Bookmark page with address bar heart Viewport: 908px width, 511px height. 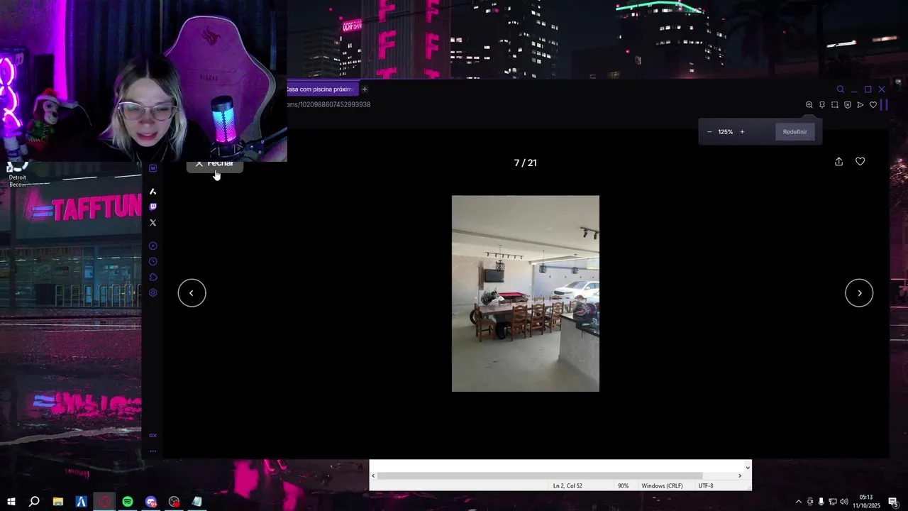point(873,105)
